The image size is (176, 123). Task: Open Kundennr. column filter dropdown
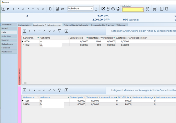(38, 38)
